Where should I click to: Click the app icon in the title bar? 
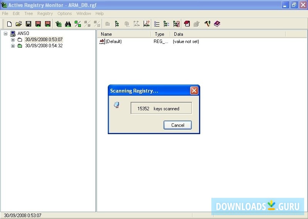pos(4,5)
